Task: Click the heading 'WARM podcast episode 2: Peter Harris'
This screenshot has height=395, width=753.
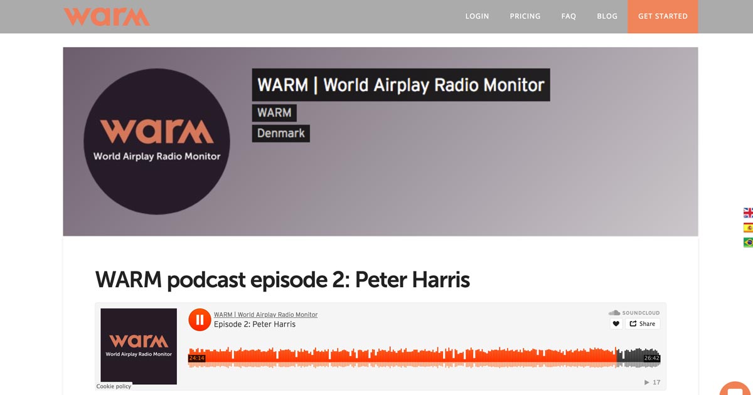Action: tap(282, 280)
